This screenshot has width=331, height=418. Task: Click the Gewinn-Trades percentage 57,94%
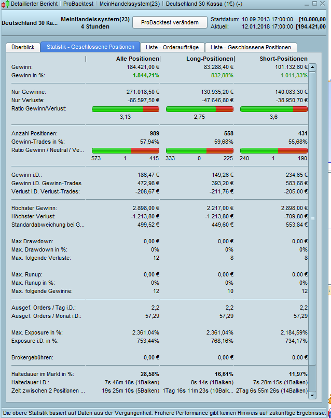click(149, 142)
